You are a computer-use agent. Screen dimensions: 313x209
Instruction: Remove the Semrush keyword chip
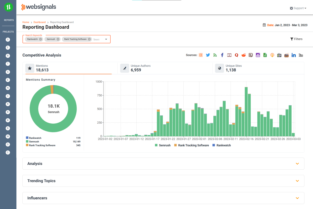click(x=58, y=39)
